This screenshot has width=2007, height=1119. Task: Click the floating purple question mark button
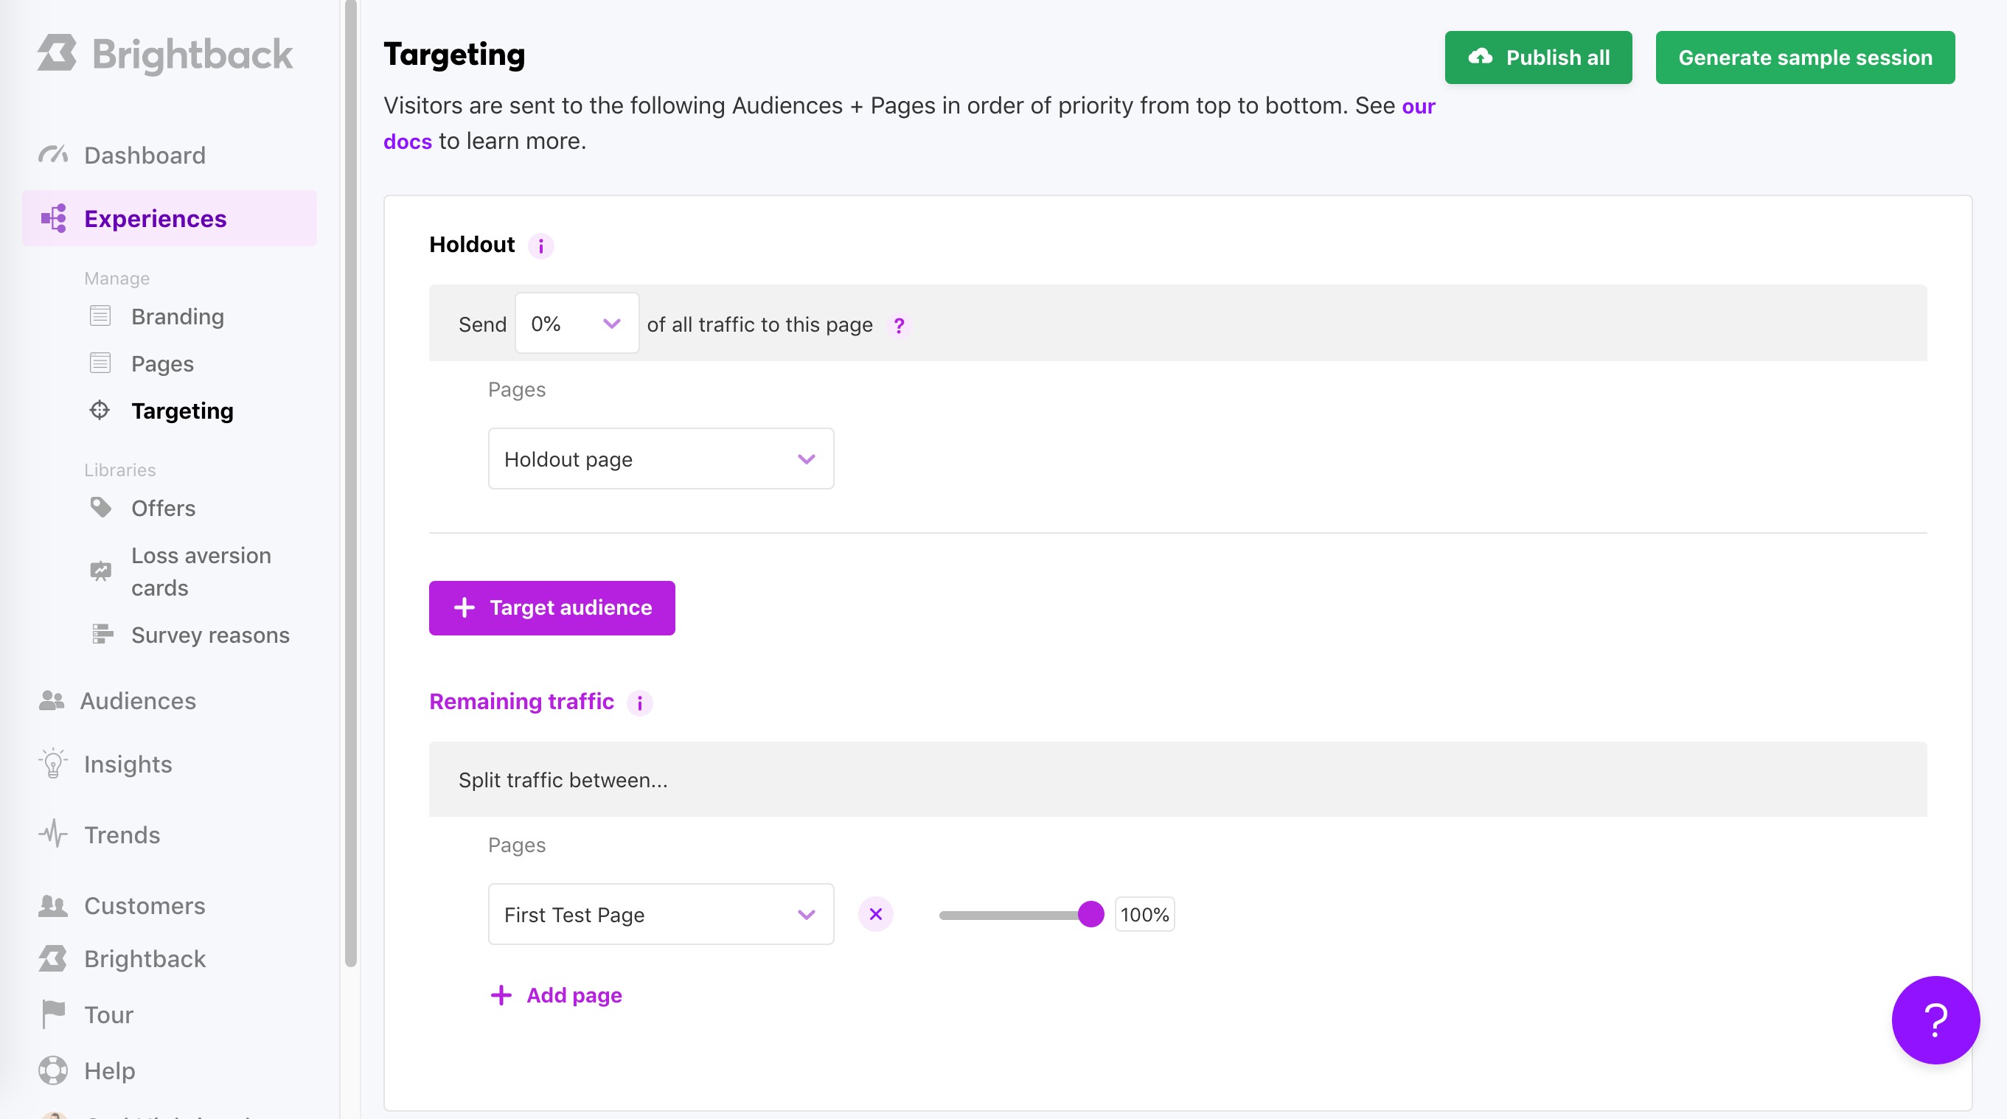click(1935, 1020)
